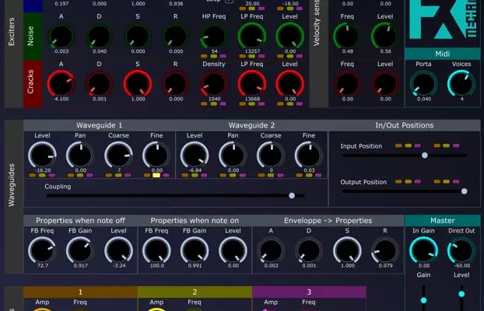The width and height of the screenshot is (484, 311).
Task: Click the Master Gain vertical slider
Action: point(423,299)
